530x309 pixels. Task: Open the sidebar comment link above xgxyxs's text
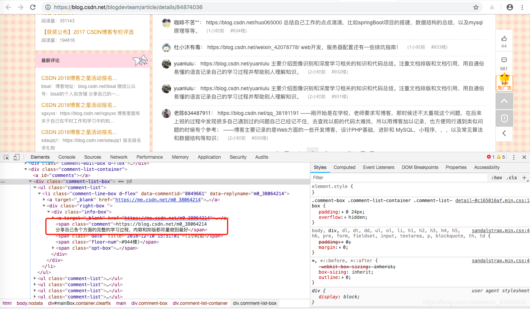pyautogui.click(x=79, y=105)
